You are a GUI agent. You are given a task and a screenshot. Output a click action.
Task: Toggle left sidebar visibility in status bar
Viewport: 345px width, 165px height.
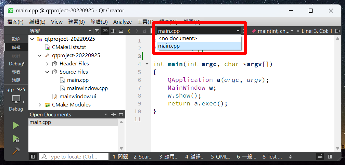(33, 157)
